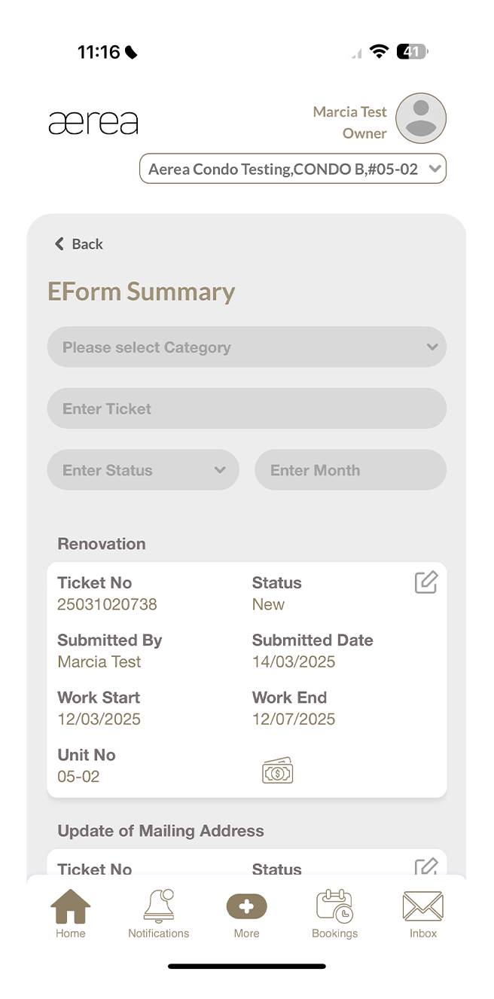Tap the Wi-Fi icon in the status bar

pyautogui.click(x=379, y=51)
